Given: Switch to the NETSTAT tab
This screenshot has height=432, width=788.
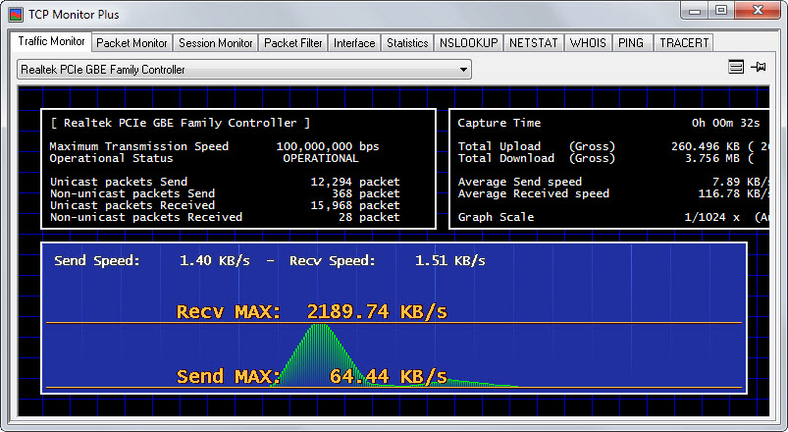Looking at the screenshot, I should click(x=533, y=43).
